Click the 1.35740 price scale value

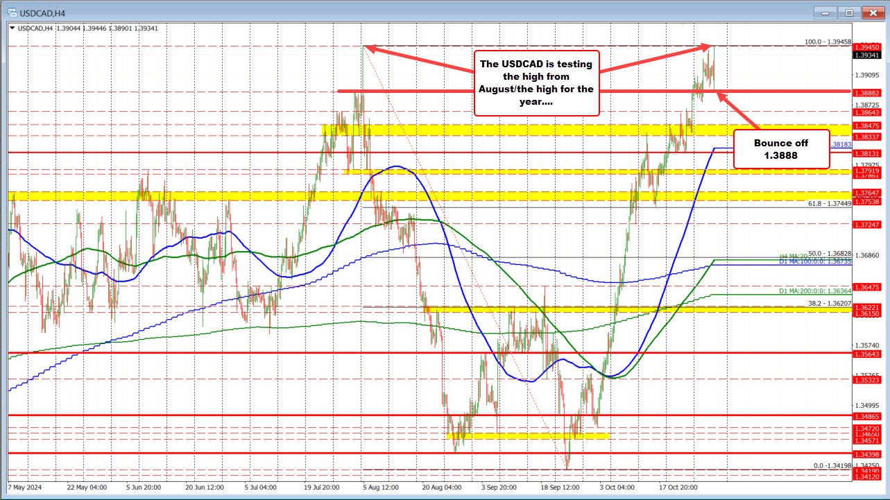(x=867, y=345)
